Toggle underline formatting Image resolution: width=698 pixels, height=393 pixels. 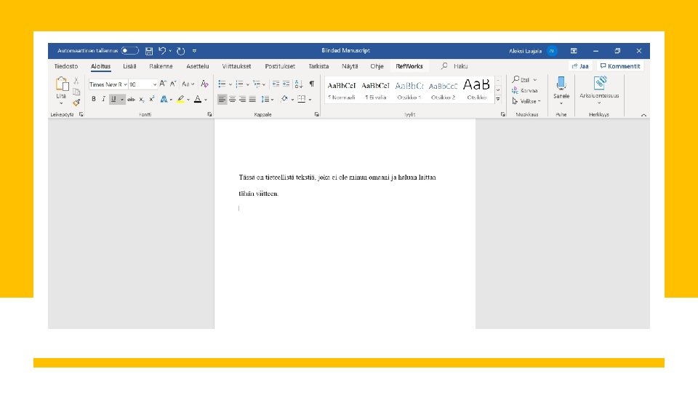pyautogui.click(x=113, y=100)
